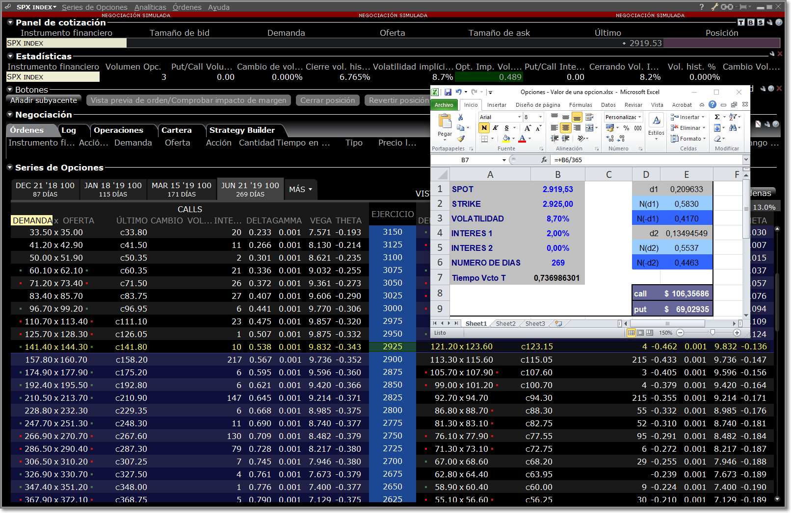The width and height of the screenshot is (791, 513).
Task: Click the Formato button in Celdas group
Action: (688, 139)
